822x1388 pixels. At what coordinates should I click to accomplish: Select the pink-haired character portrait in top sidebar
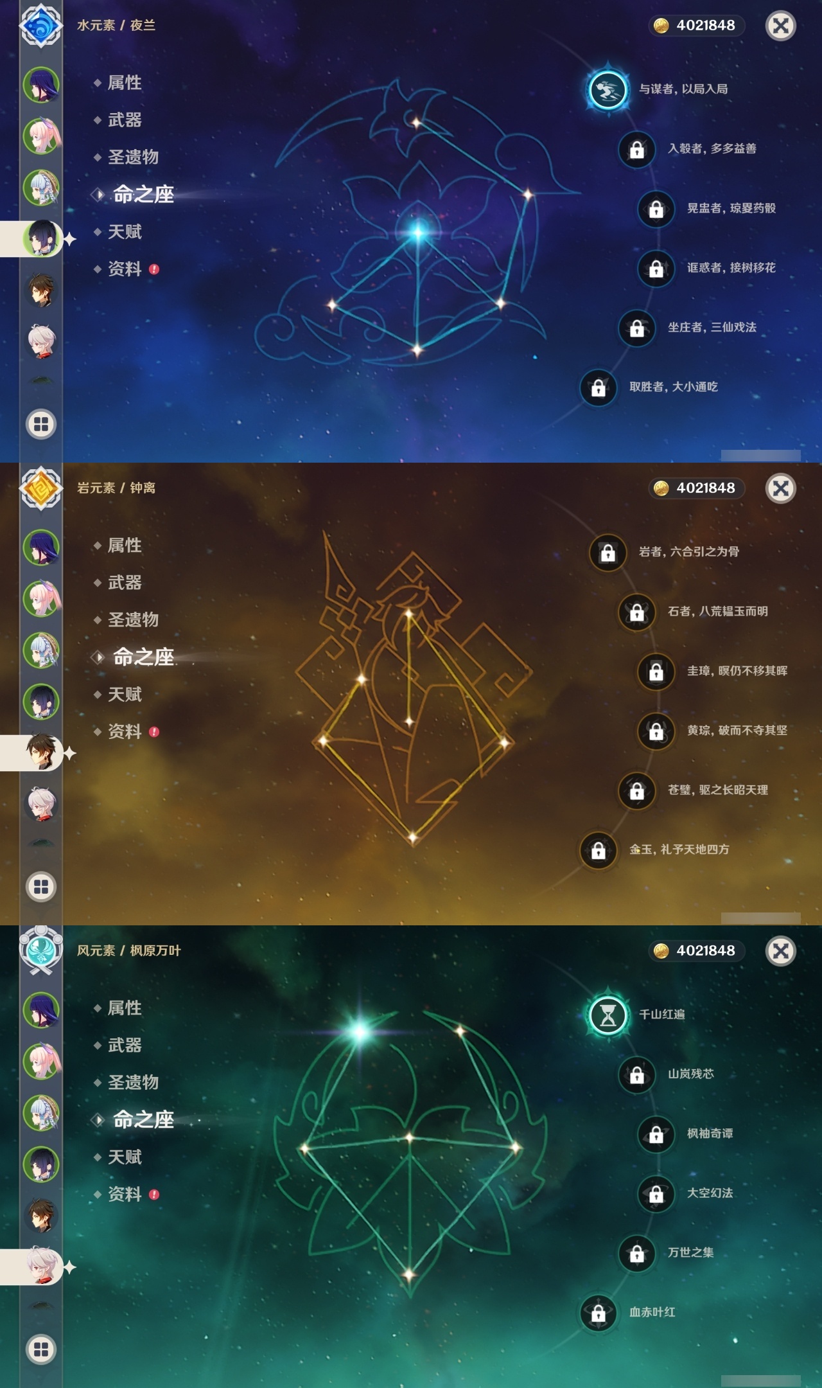(42, 136)
